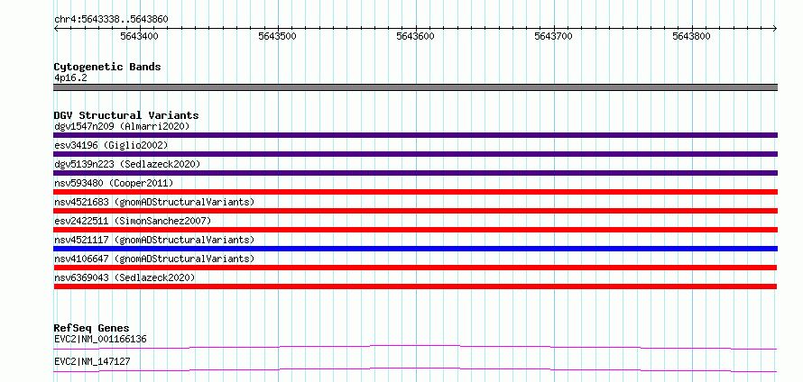Viewport: 803px width, 382px height.
Task: Click the magenta line of EVC2|NM_001166136
Action: click(415, 347)
